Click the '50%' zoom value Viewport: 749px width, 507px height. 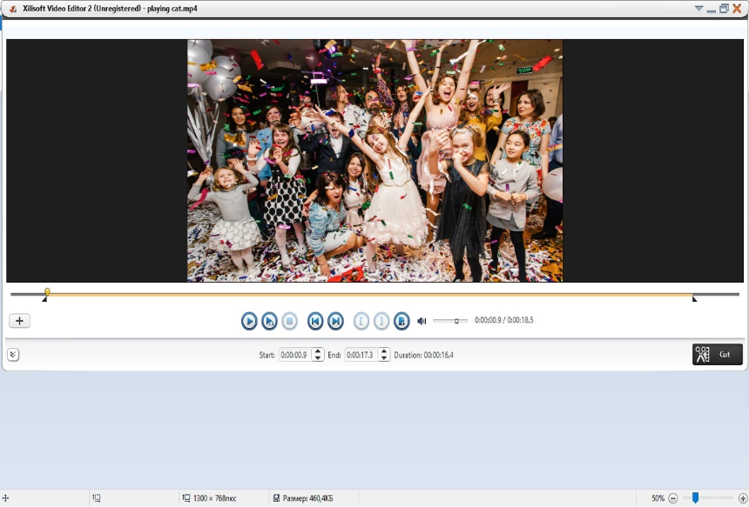(x=658, y=498)
